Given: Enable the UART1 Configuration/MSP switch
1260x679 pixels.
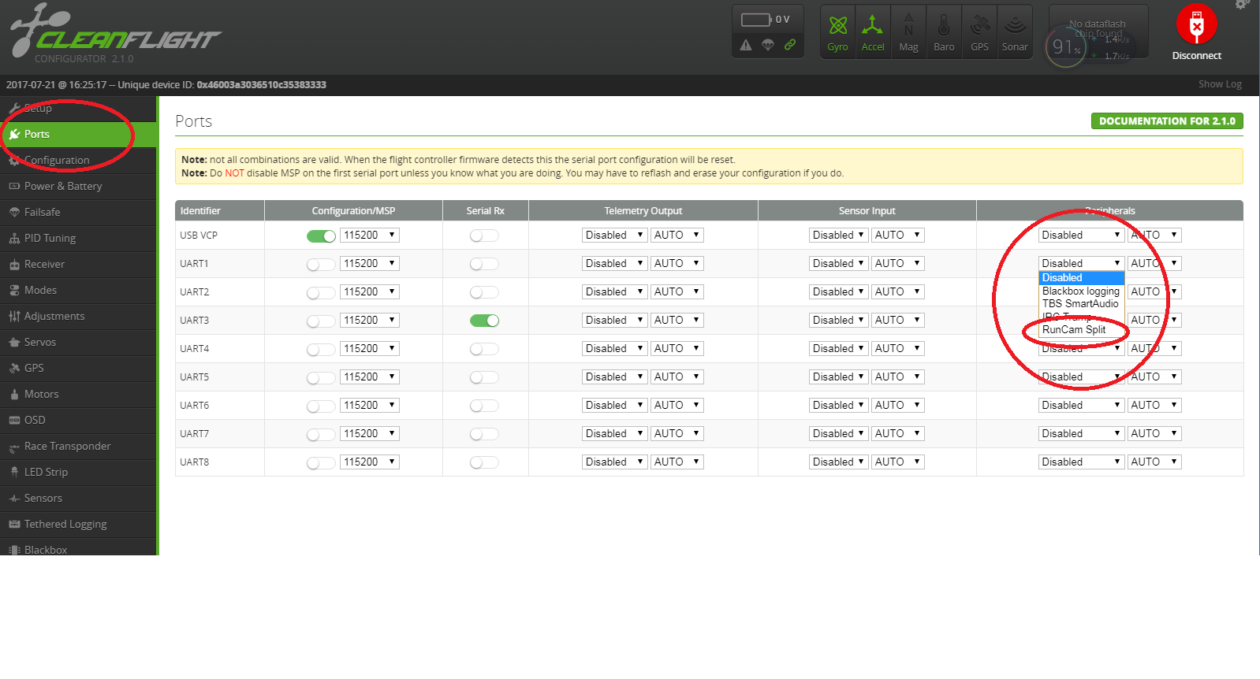Looking at the screenshot, I should (321, 264).
